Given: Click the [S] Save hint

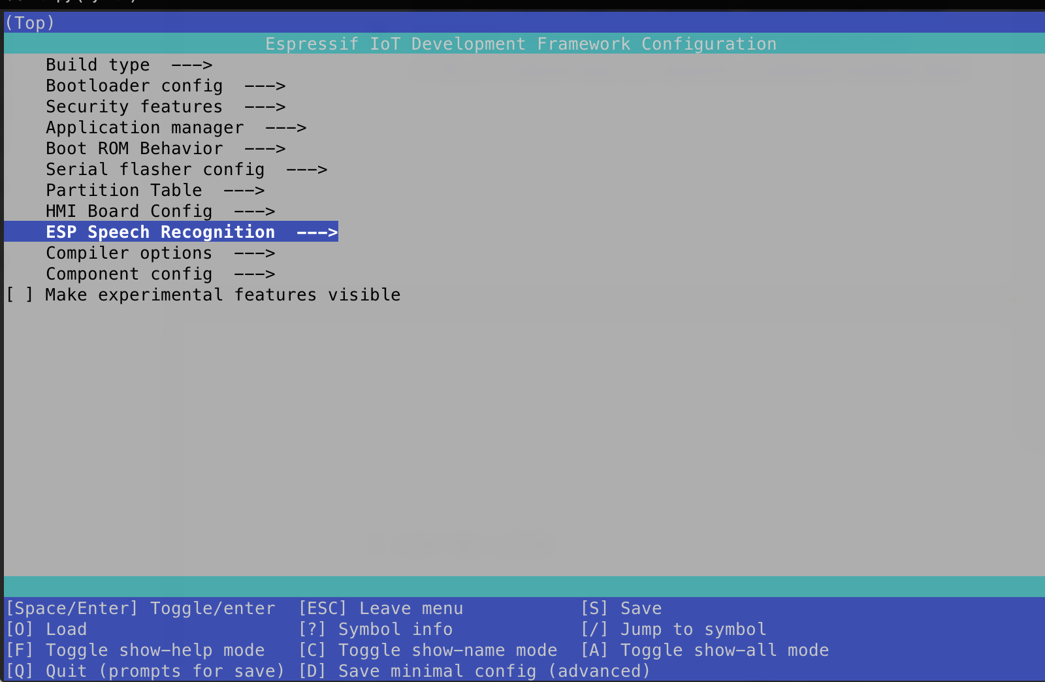Looking at the screenshot, I should pos(621,609).
